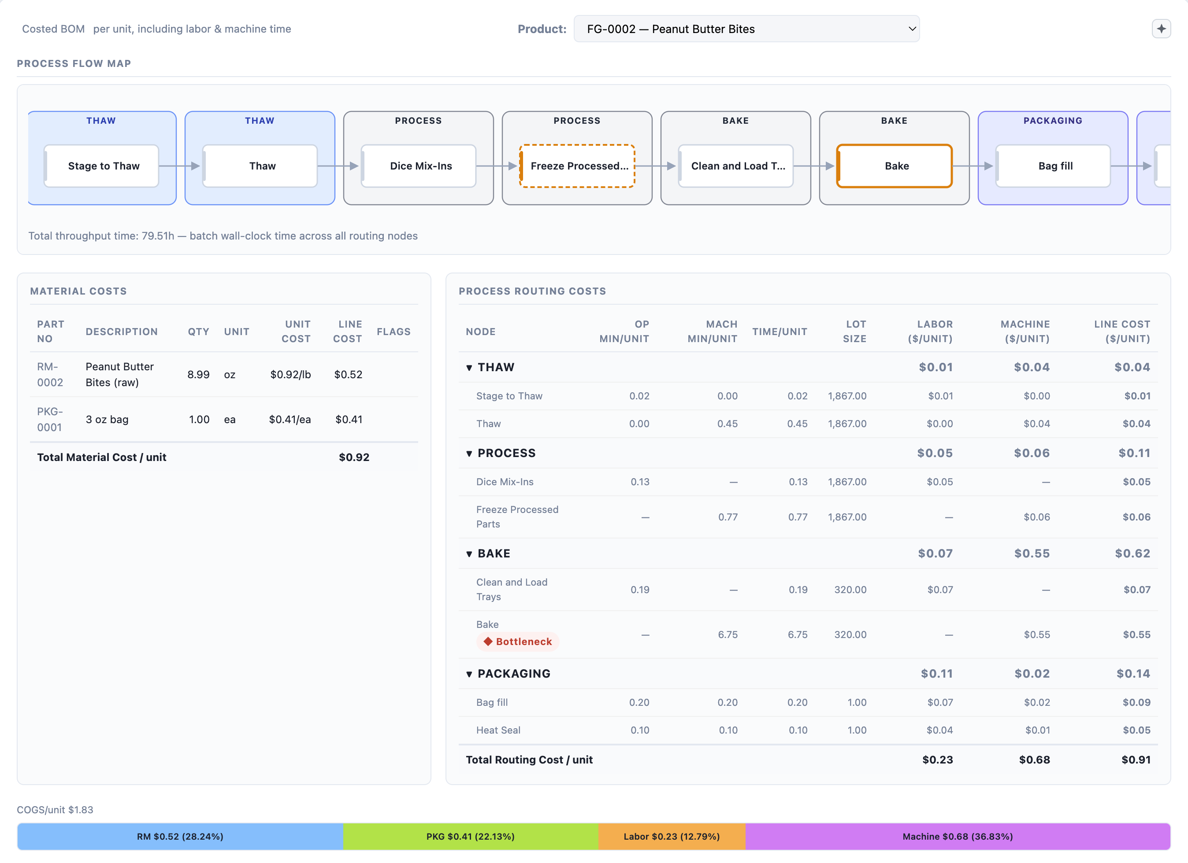This screenshot has height=863, width=1188.
Task: Click the PACKAGING group line cost $0.14
Action: [1133, 674]
